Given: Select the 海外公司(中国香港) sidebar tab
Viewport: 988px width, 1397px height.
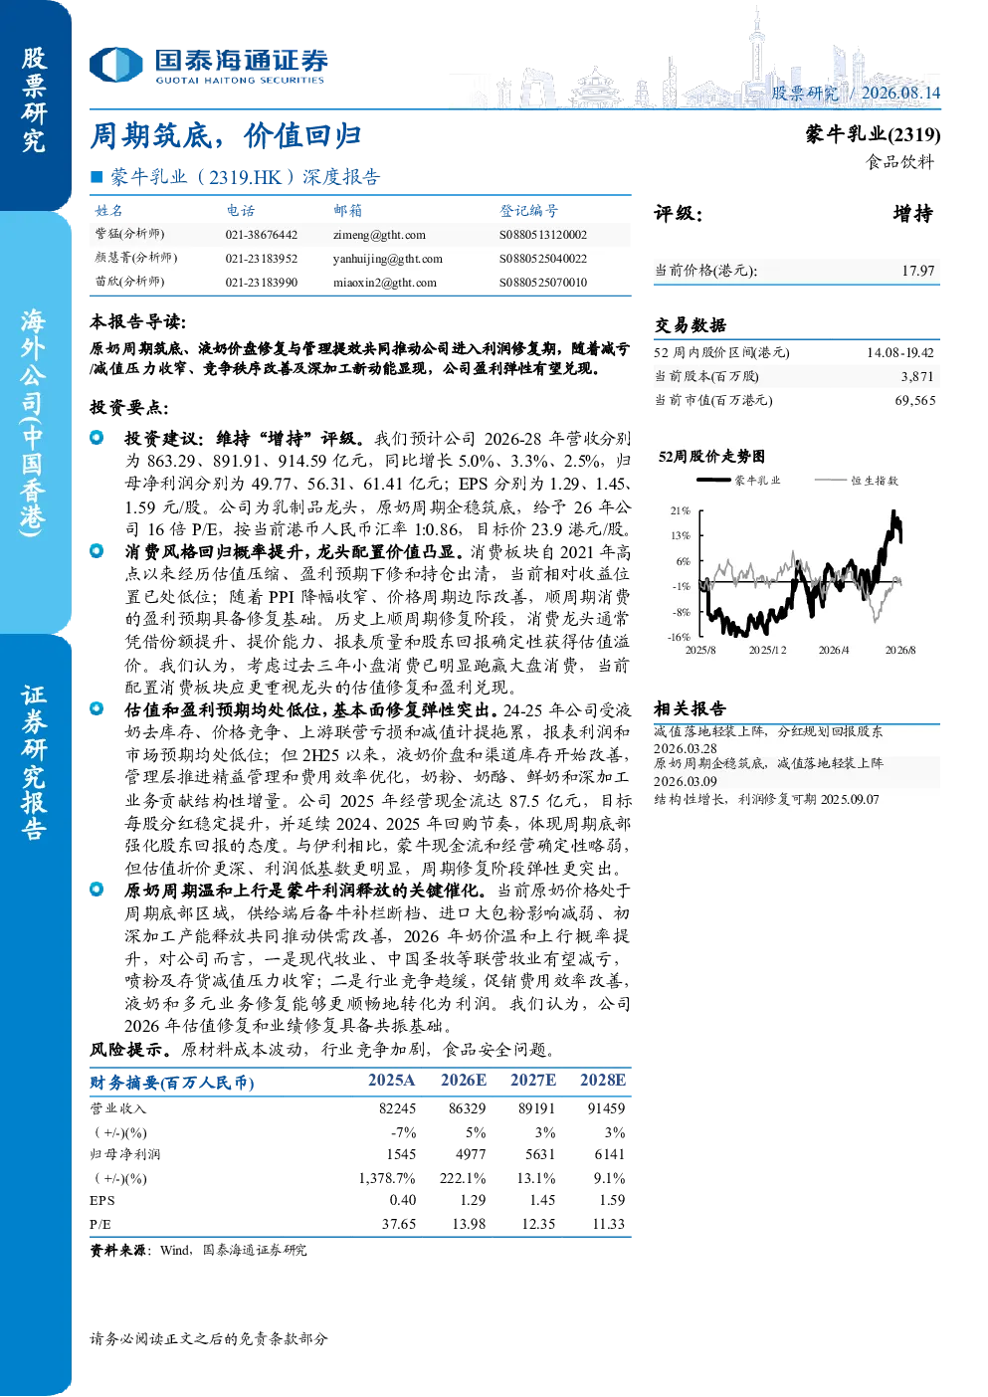Looking at the screenshot, I should tap(35, 422).
